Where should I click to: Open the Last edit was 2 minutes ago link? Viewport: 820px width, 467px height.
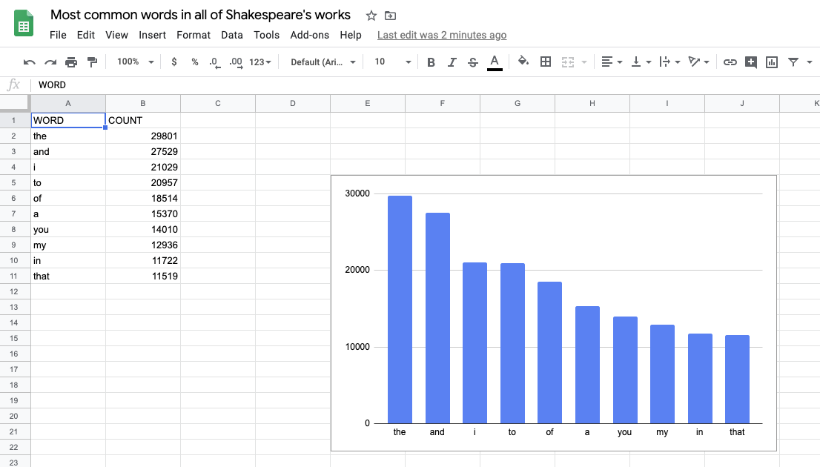pos(442,35)
